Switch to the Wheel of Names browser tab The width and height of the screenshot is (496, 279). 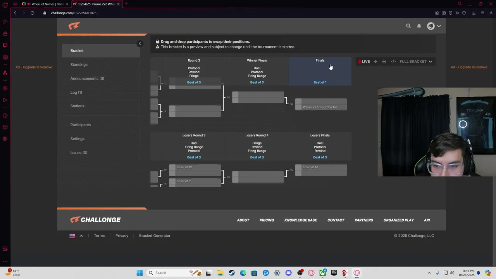tap(45, 4)
